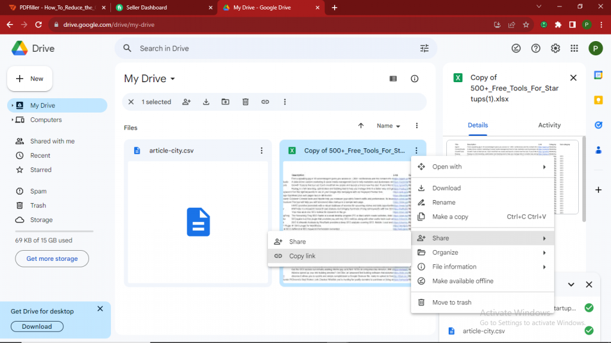Send the selected file to trash
Viewport: 611px width, 343px height.
coord(245,102)
